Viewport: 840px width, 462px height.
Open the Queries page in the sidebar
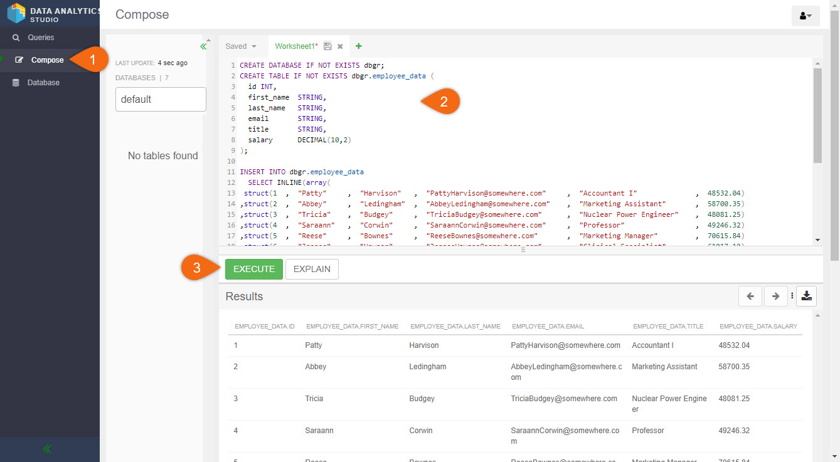(41, 38)
